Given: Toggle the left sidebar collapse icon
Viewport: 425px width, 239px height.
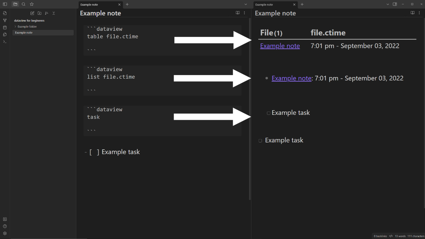Looking at the screenshot, I should coord(4,4).
